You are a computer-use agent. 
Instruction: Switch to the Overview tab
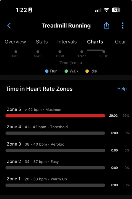[15, 42]
